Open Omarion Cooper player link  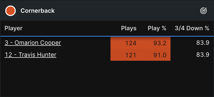(33, 43)
